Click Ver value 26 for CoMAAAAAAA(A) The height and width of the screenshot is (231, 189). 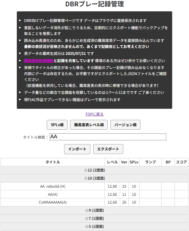124,202
